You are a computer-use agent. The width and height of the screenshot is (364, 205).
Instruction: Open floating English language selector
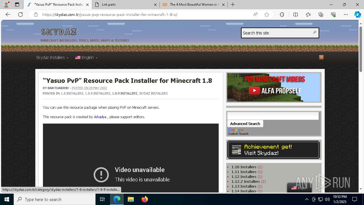point(299,188)
